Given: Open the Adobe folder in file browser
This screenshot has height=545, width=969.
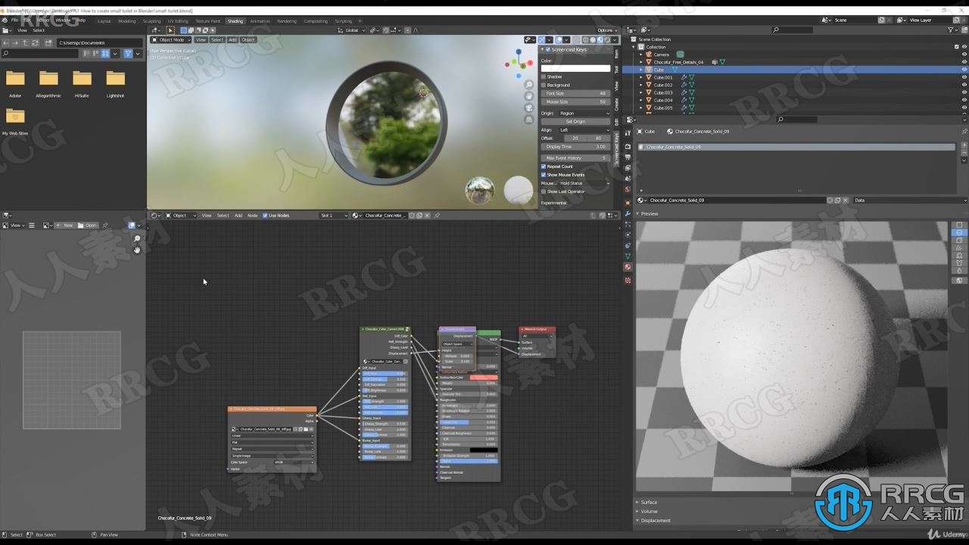Looking at the screenshot, I should click(15, 79).
